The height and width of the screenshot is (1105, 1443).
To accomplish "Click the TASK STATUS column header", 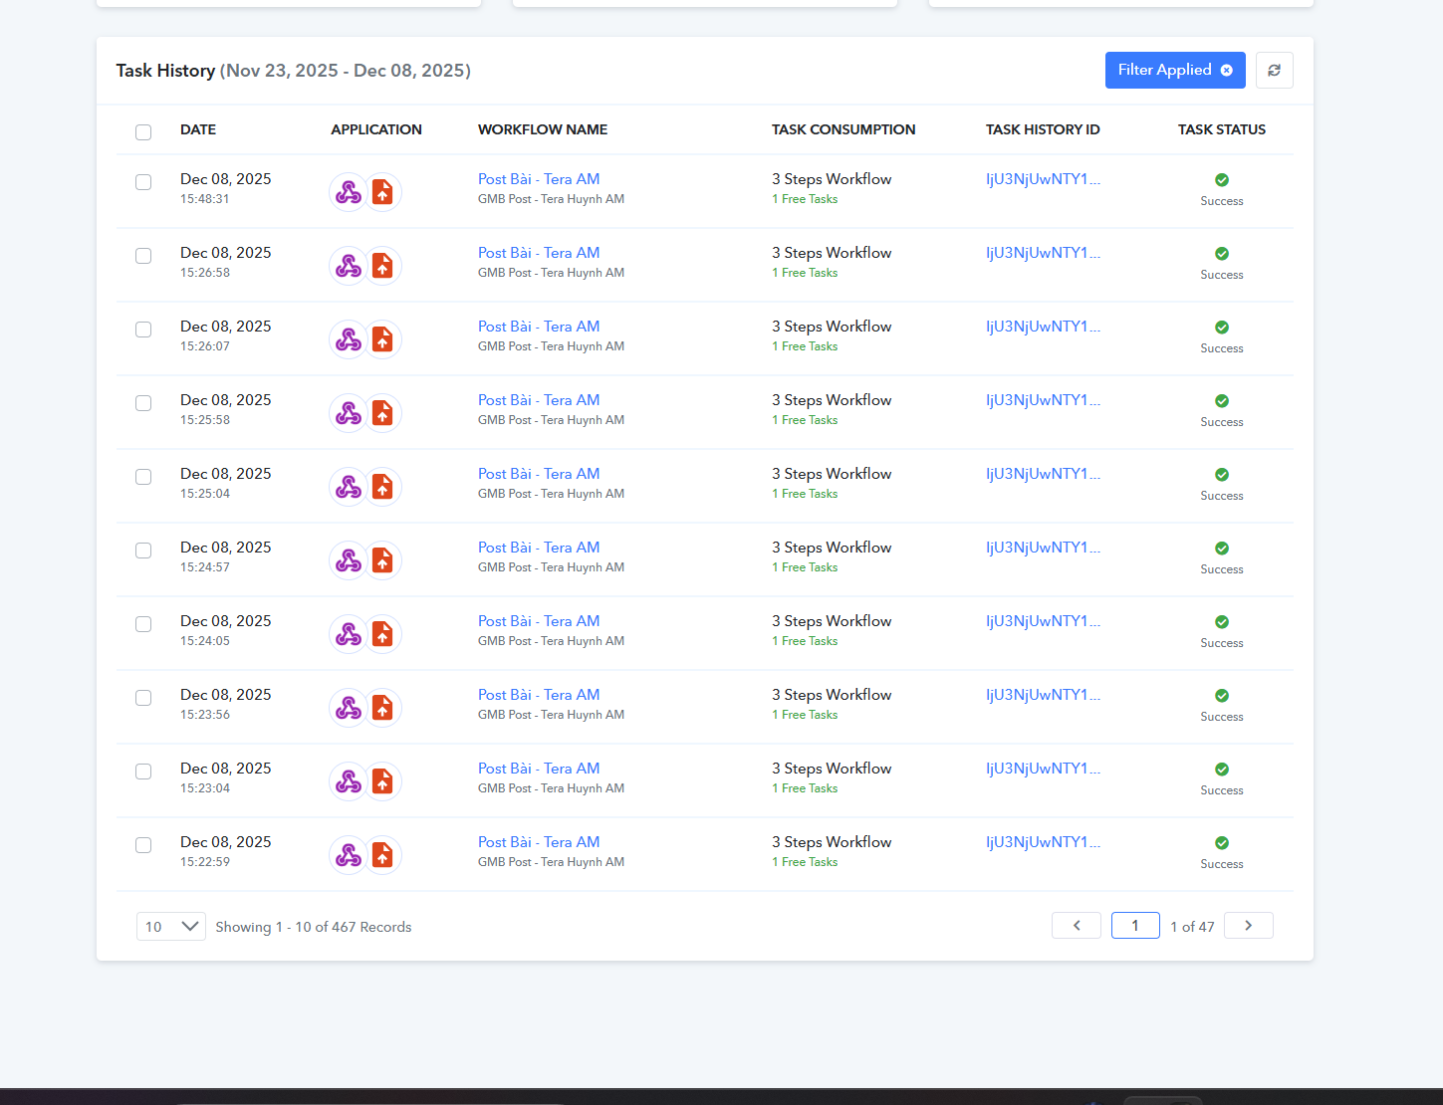I will [x=1221, y=130].
